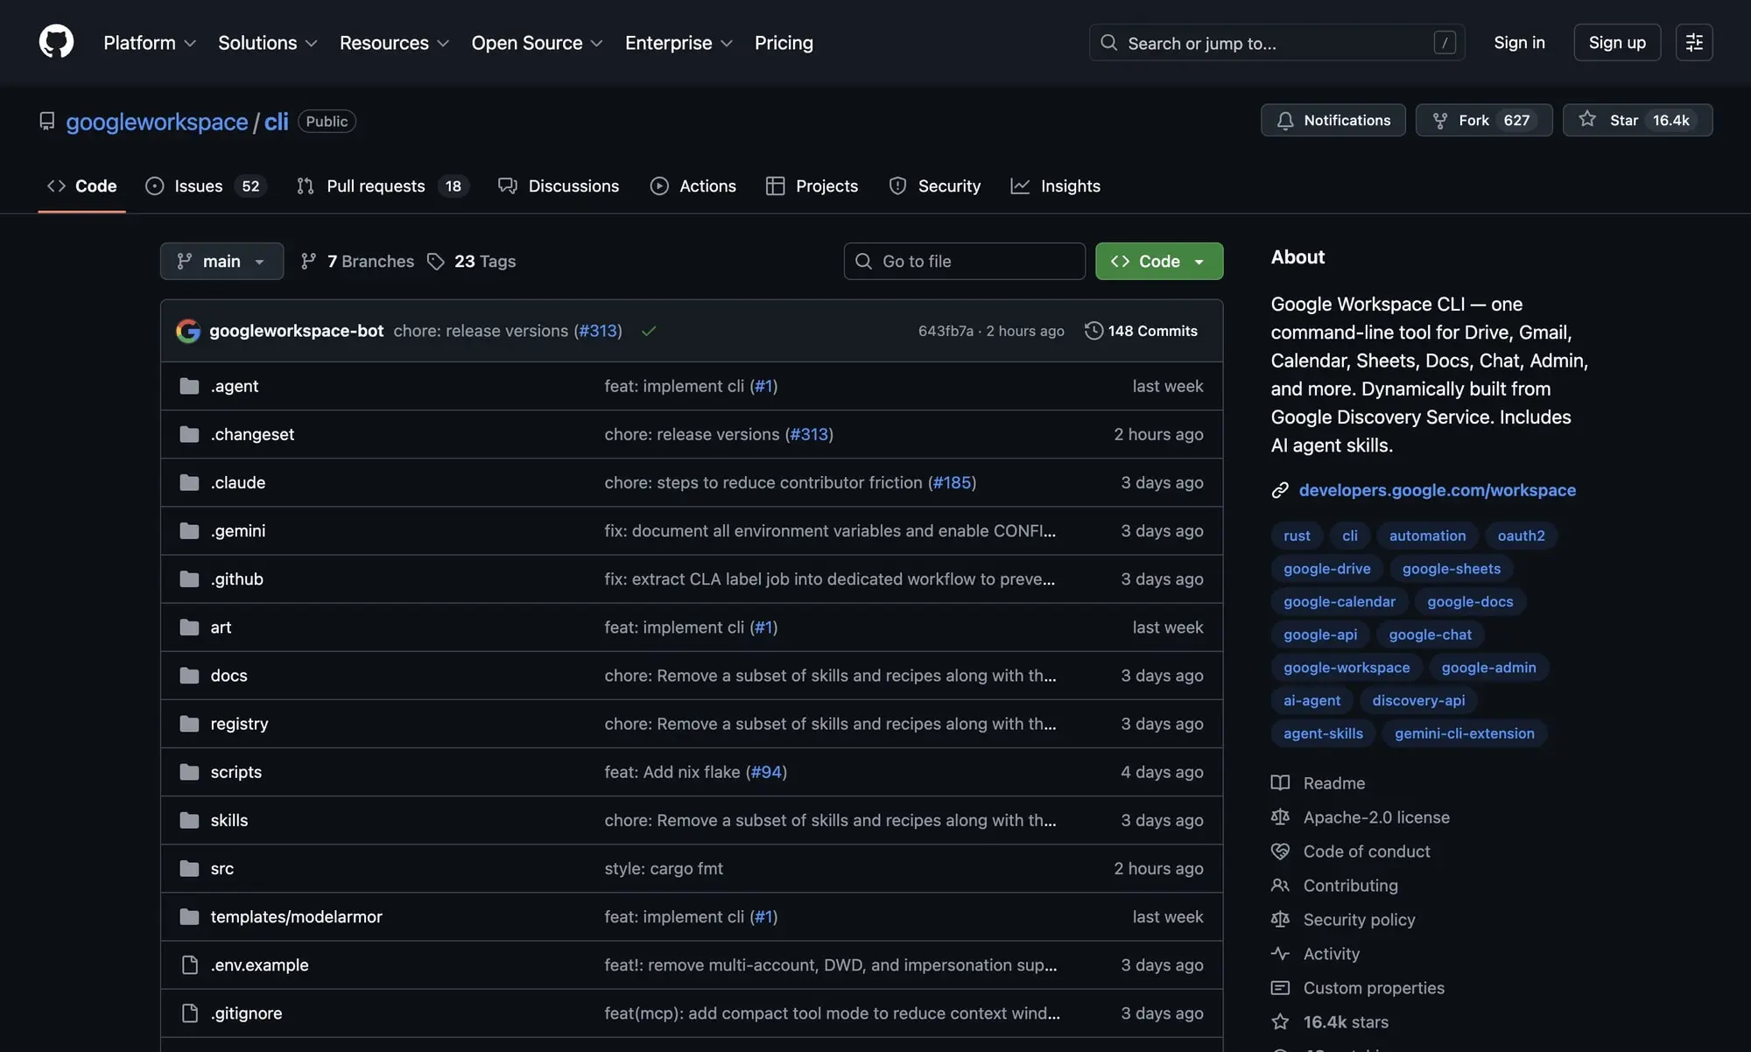Switch to the Pull requests tab
Image resolution: width=1751 pixels, height=1052 pixels.
tap(376, 186)
